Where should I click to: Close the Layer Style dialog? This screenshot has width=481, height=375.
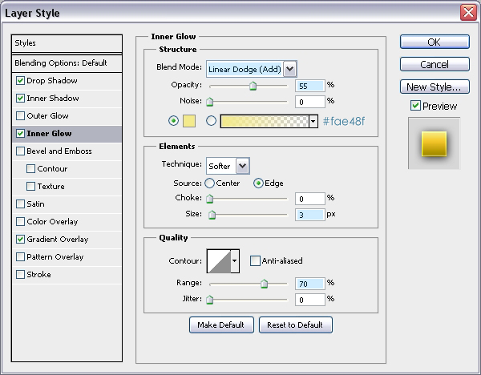click(x=468, y=13)
